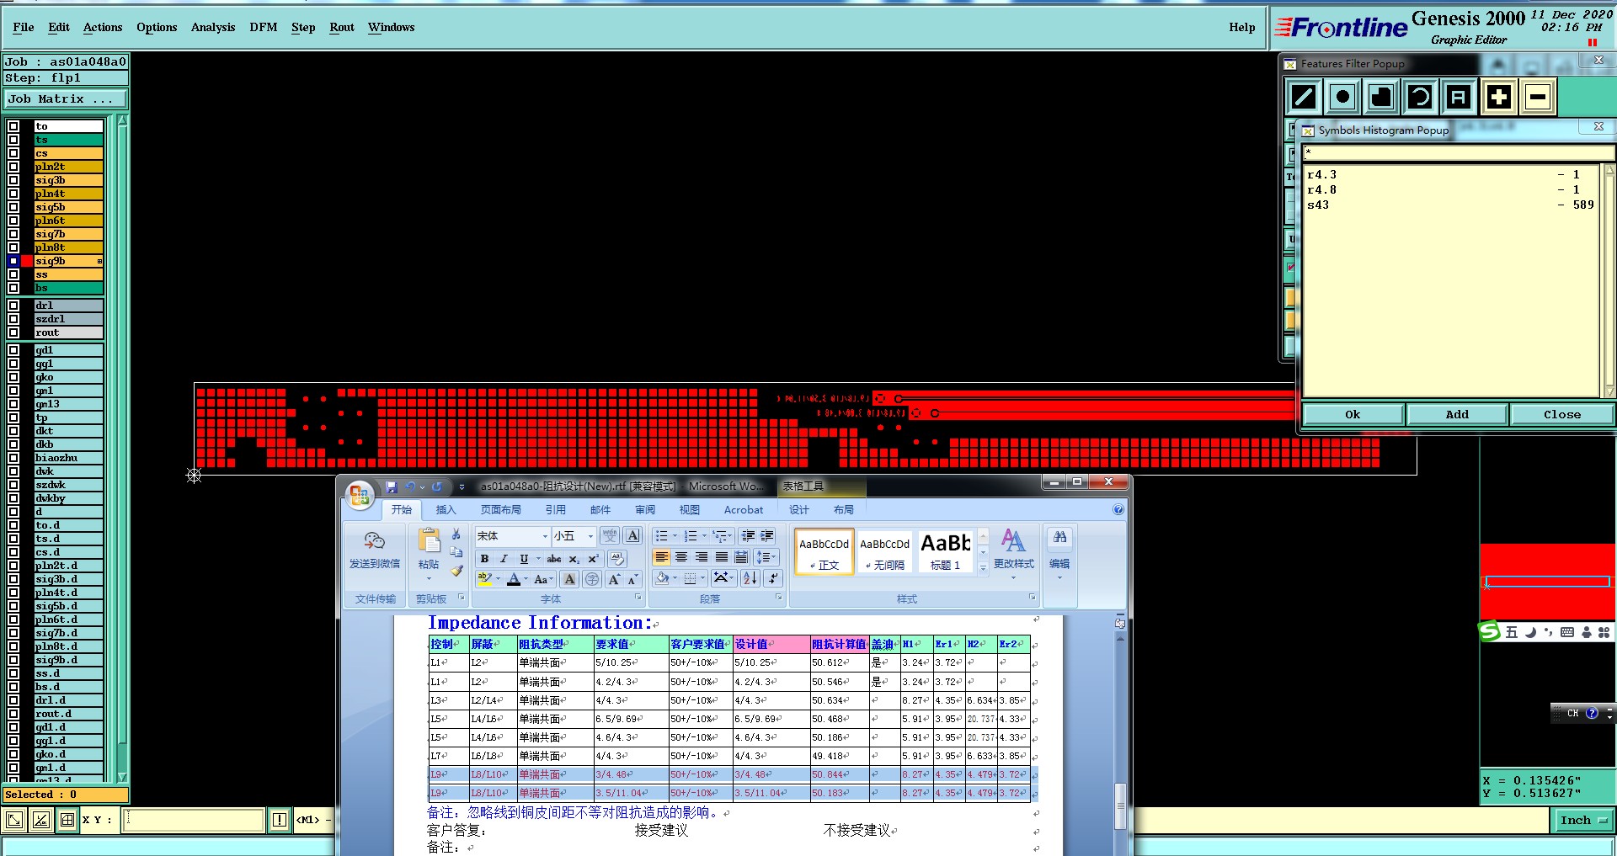This screenshot has height=856, width=1617.
Task: Select the Pad feature filter icon
Action: click(x=1342, y=97)
